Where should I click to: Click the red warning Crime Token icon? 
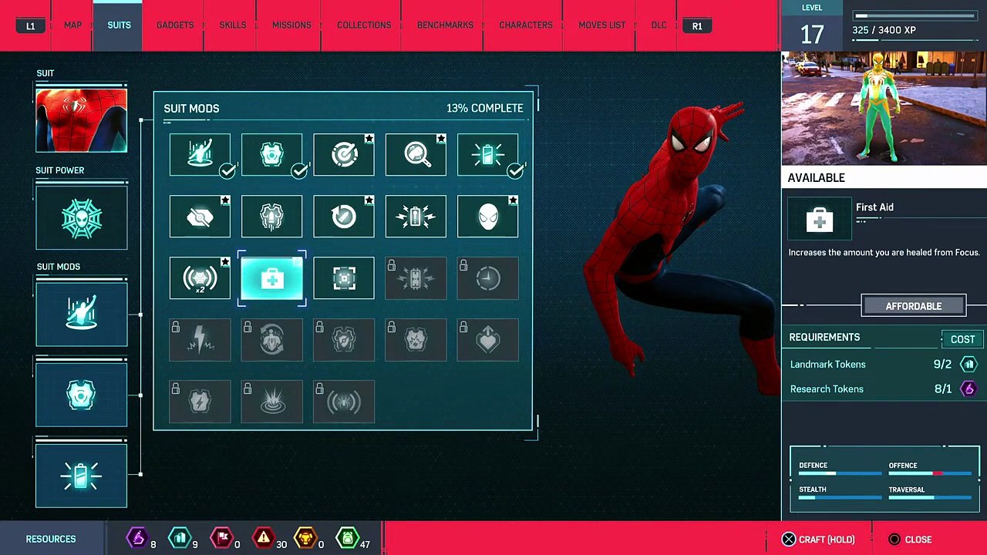point(264,537)
